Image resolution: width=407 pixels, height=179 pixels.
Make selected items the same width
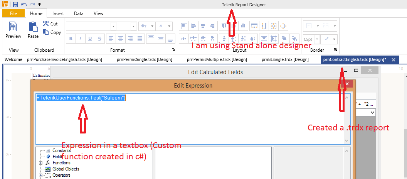(x=254, y=25)
